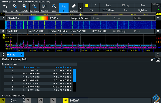
Task: Click the Auto trigger mode button
Action: click(x=108, y=5)
